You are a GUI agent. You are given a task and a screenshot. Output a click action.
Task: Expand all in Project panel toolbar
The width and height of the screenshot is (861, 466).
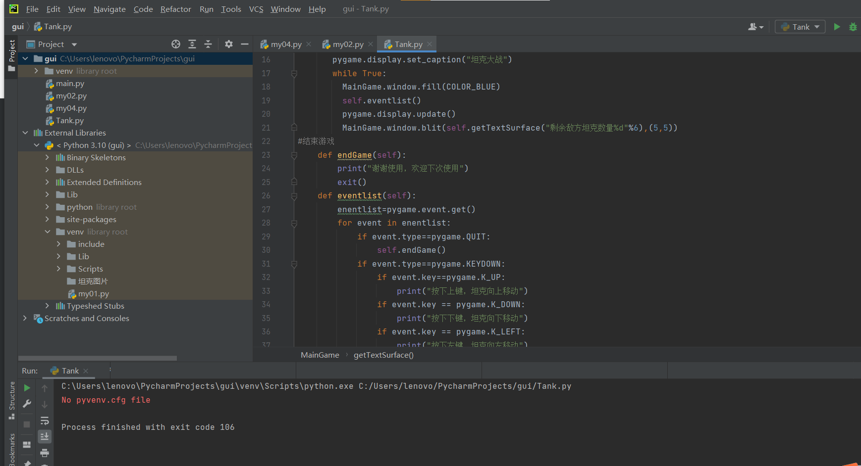(192, 44)
